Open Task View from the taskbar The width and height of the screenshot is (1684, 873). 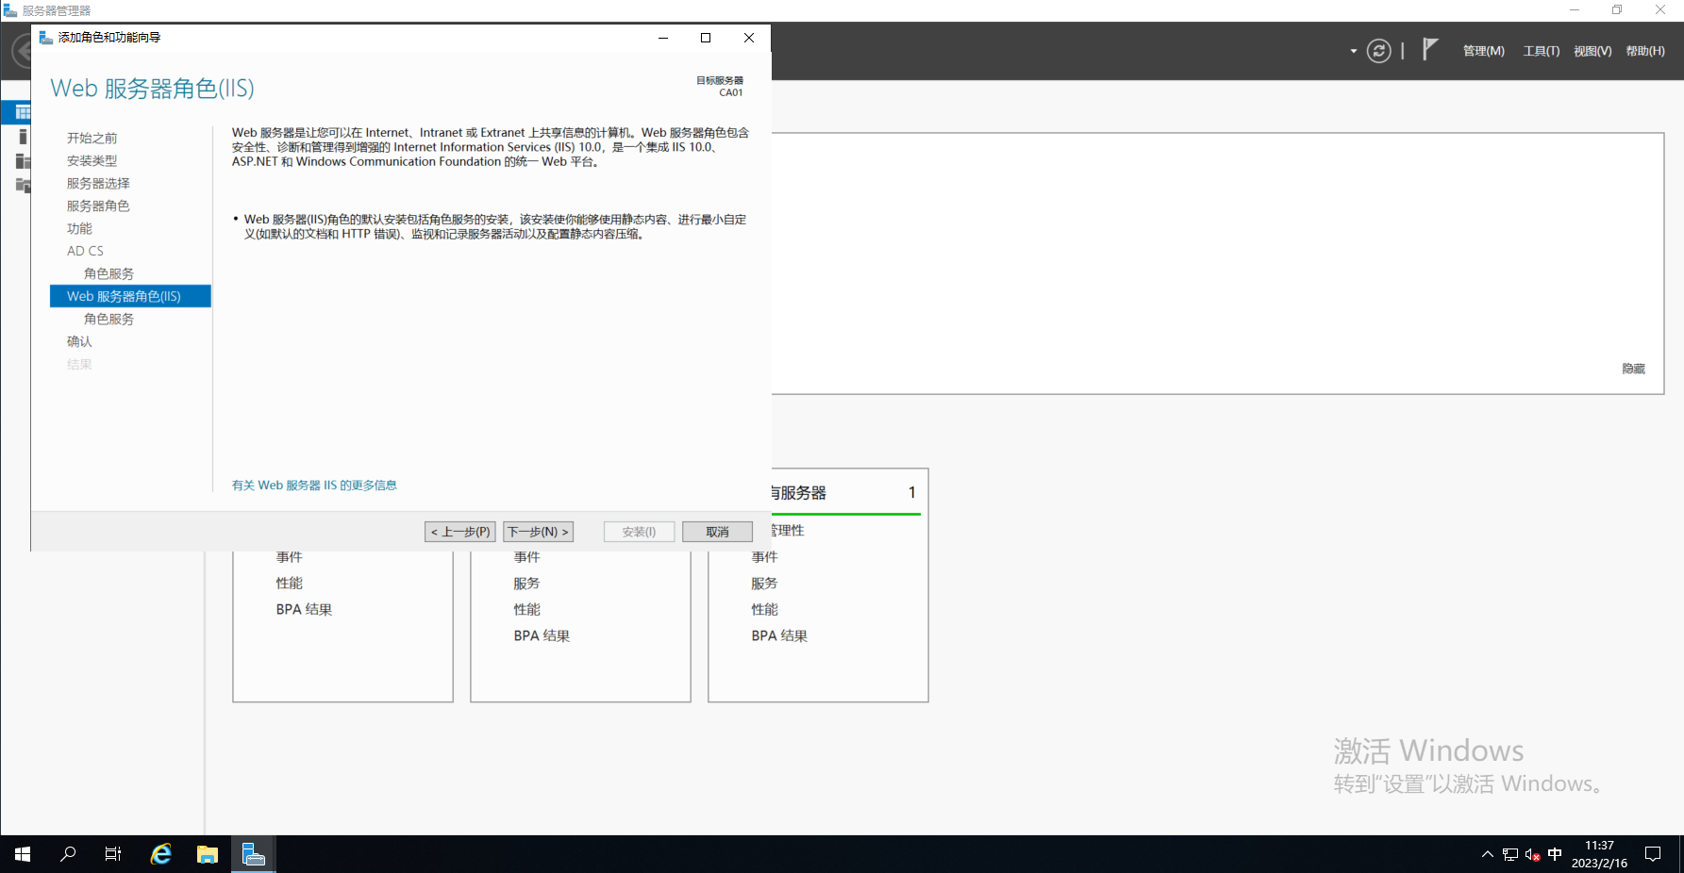(x=113, y=854)
